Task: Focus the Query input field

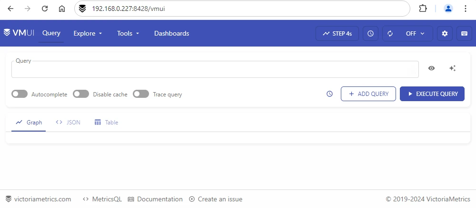Action: pyautogui.click(x=215, y=70)
